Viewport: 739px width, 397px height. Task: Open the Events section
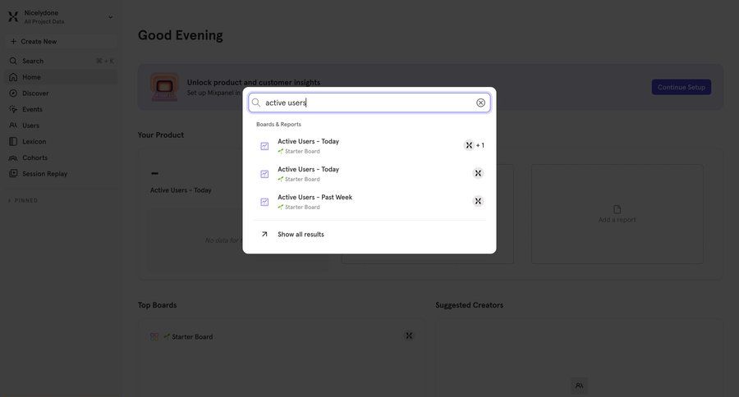pos(32,109)
